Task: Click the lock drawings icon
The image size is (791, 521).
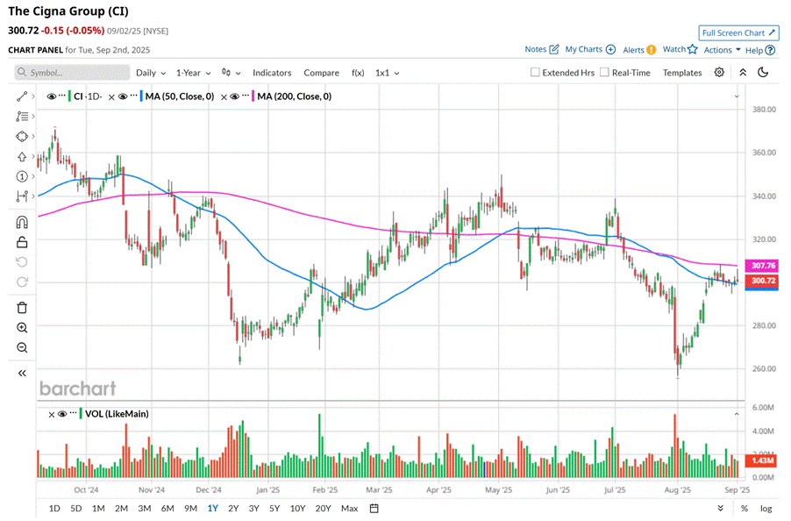Action: (22, 243)
